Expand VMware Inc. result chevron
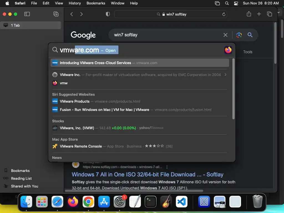Image resolution: width=284 pixels, height=213 pixels. [x=225, y=75]
